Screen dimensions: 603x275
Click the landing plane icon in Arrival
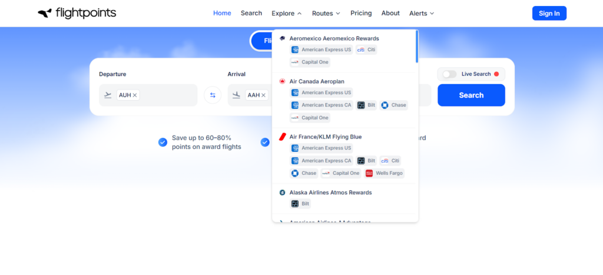[x=237, y=95]
